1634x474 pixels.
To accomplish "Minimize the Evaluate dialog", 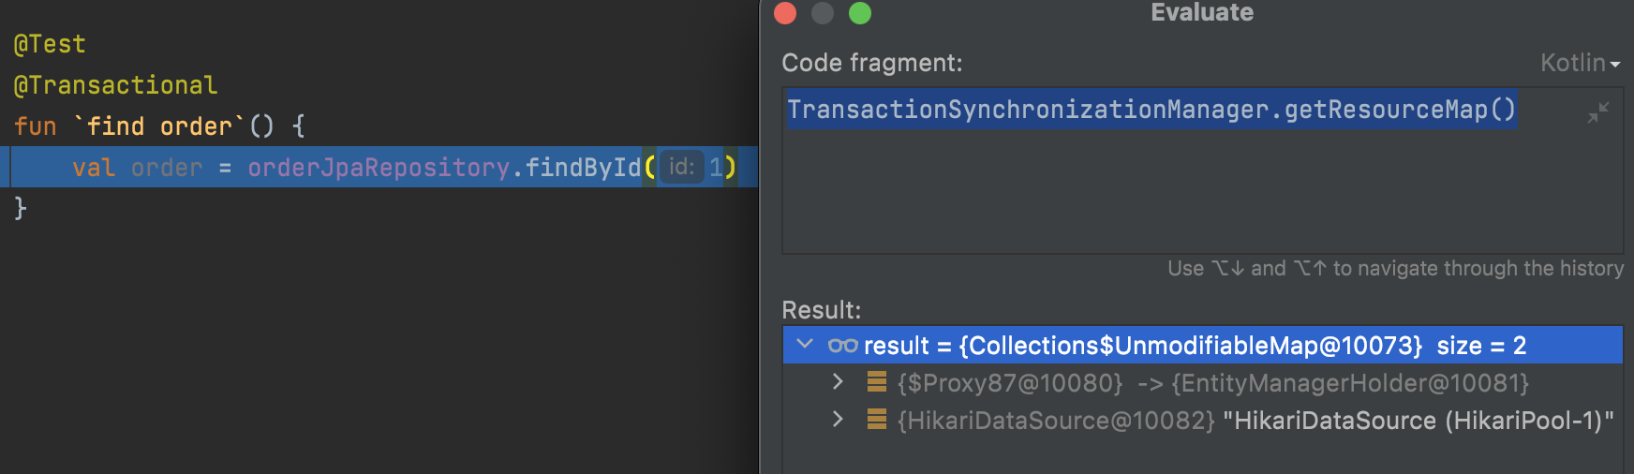I will (x=823, y=13).
